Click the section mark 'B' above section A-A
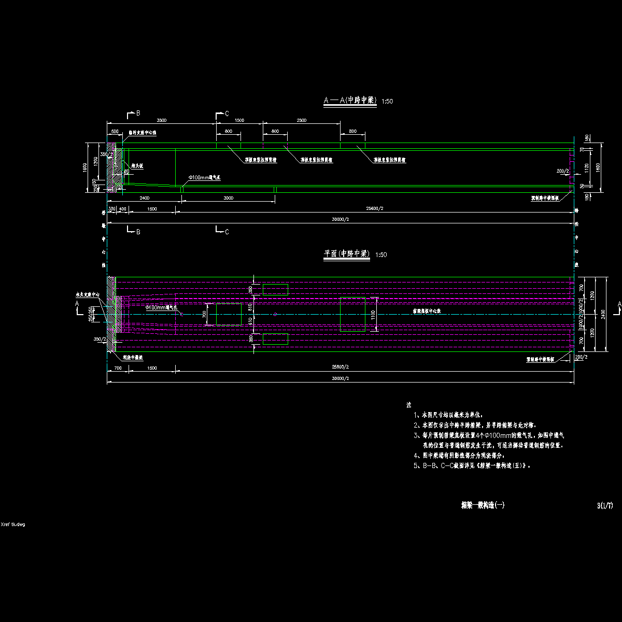 [x=137, y=112]
